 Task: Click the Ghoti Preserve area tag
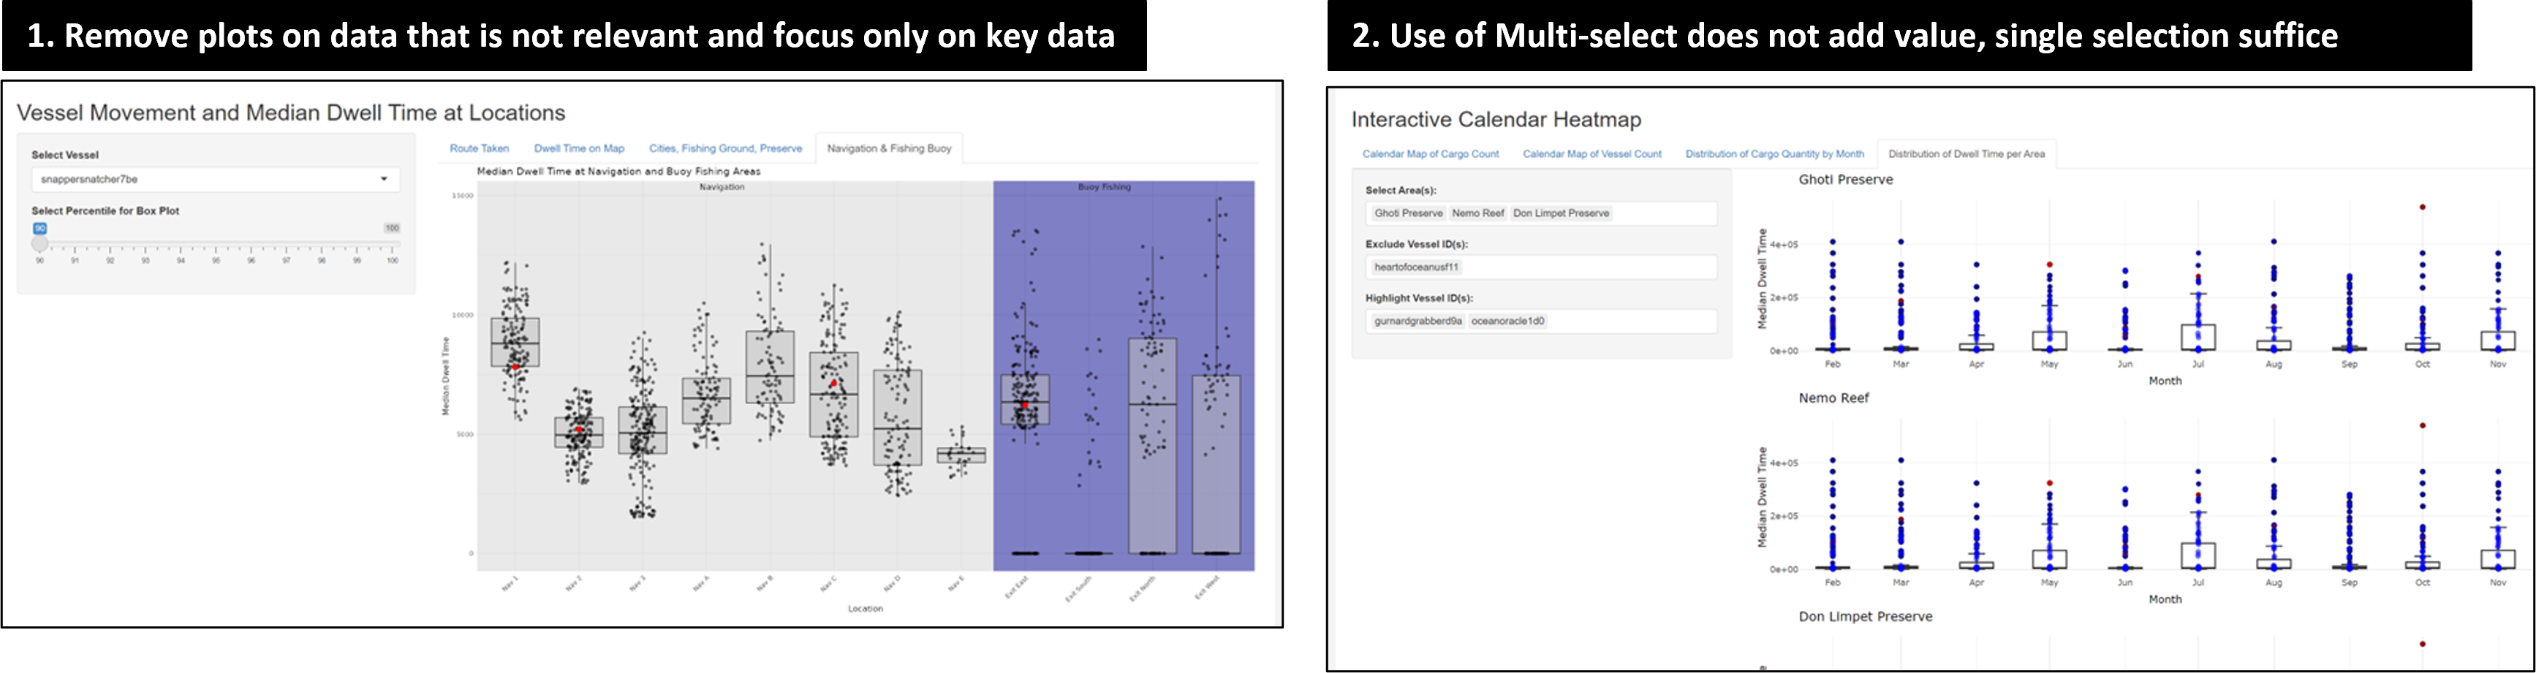coord(1408,213)
